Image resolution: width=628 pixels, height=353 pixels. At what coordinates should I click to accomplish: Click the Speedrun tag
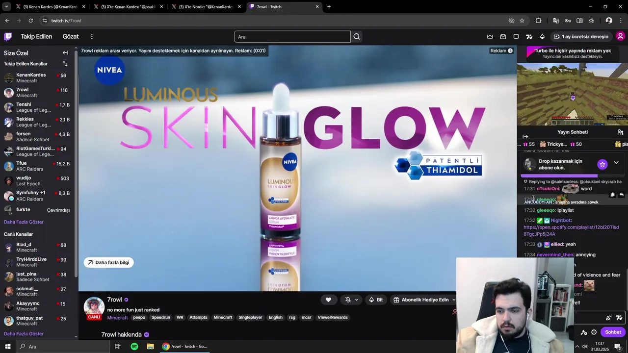pyautogui.click(x=160, y=317)
